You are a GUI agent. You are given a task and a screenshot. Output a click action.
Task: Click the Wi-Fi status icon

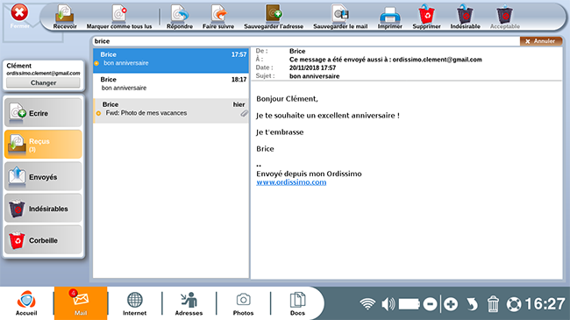(367, 304)
